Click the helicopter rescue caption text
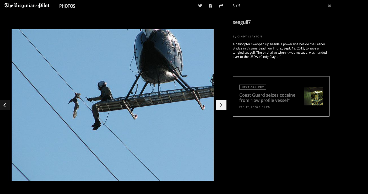 coord(280,51)
